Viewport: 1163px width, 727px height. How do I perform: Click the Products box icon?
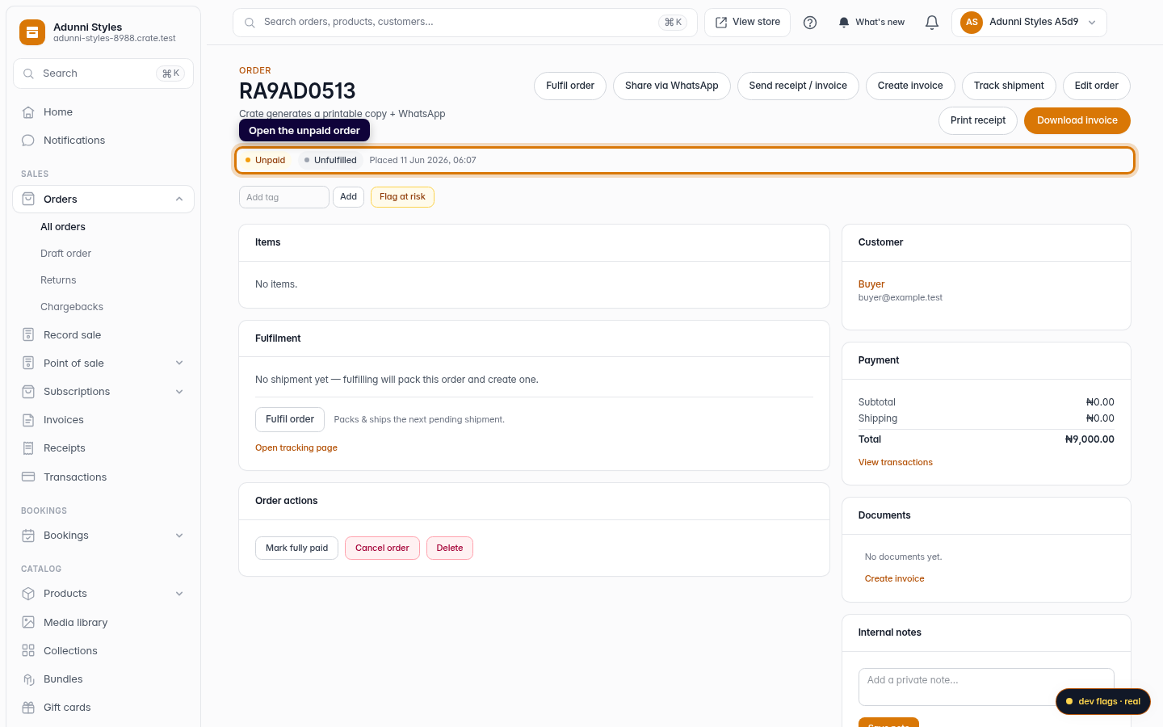coord(28,594)
